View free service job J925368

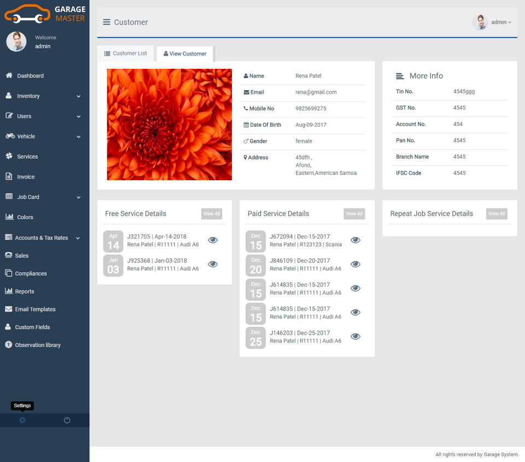[213, 264]
